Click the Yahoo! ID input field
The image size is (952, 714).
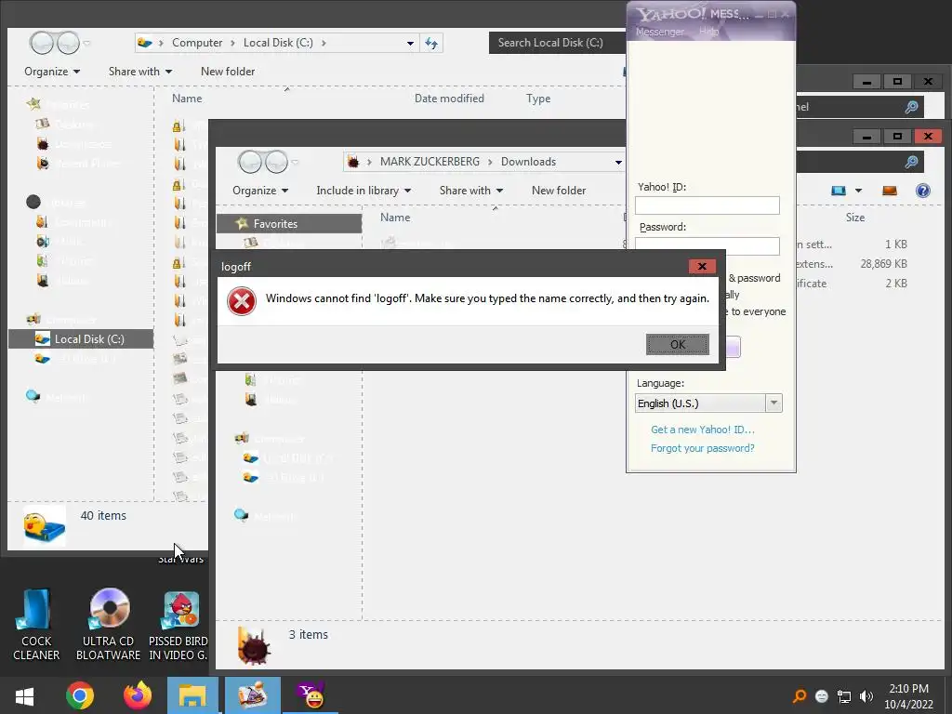pos(707,205)
